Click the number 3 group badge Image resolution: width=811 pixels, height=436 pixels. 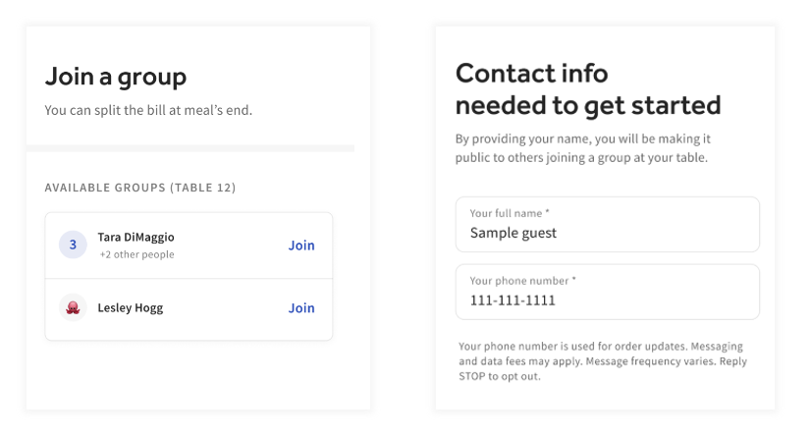[73, 245]
